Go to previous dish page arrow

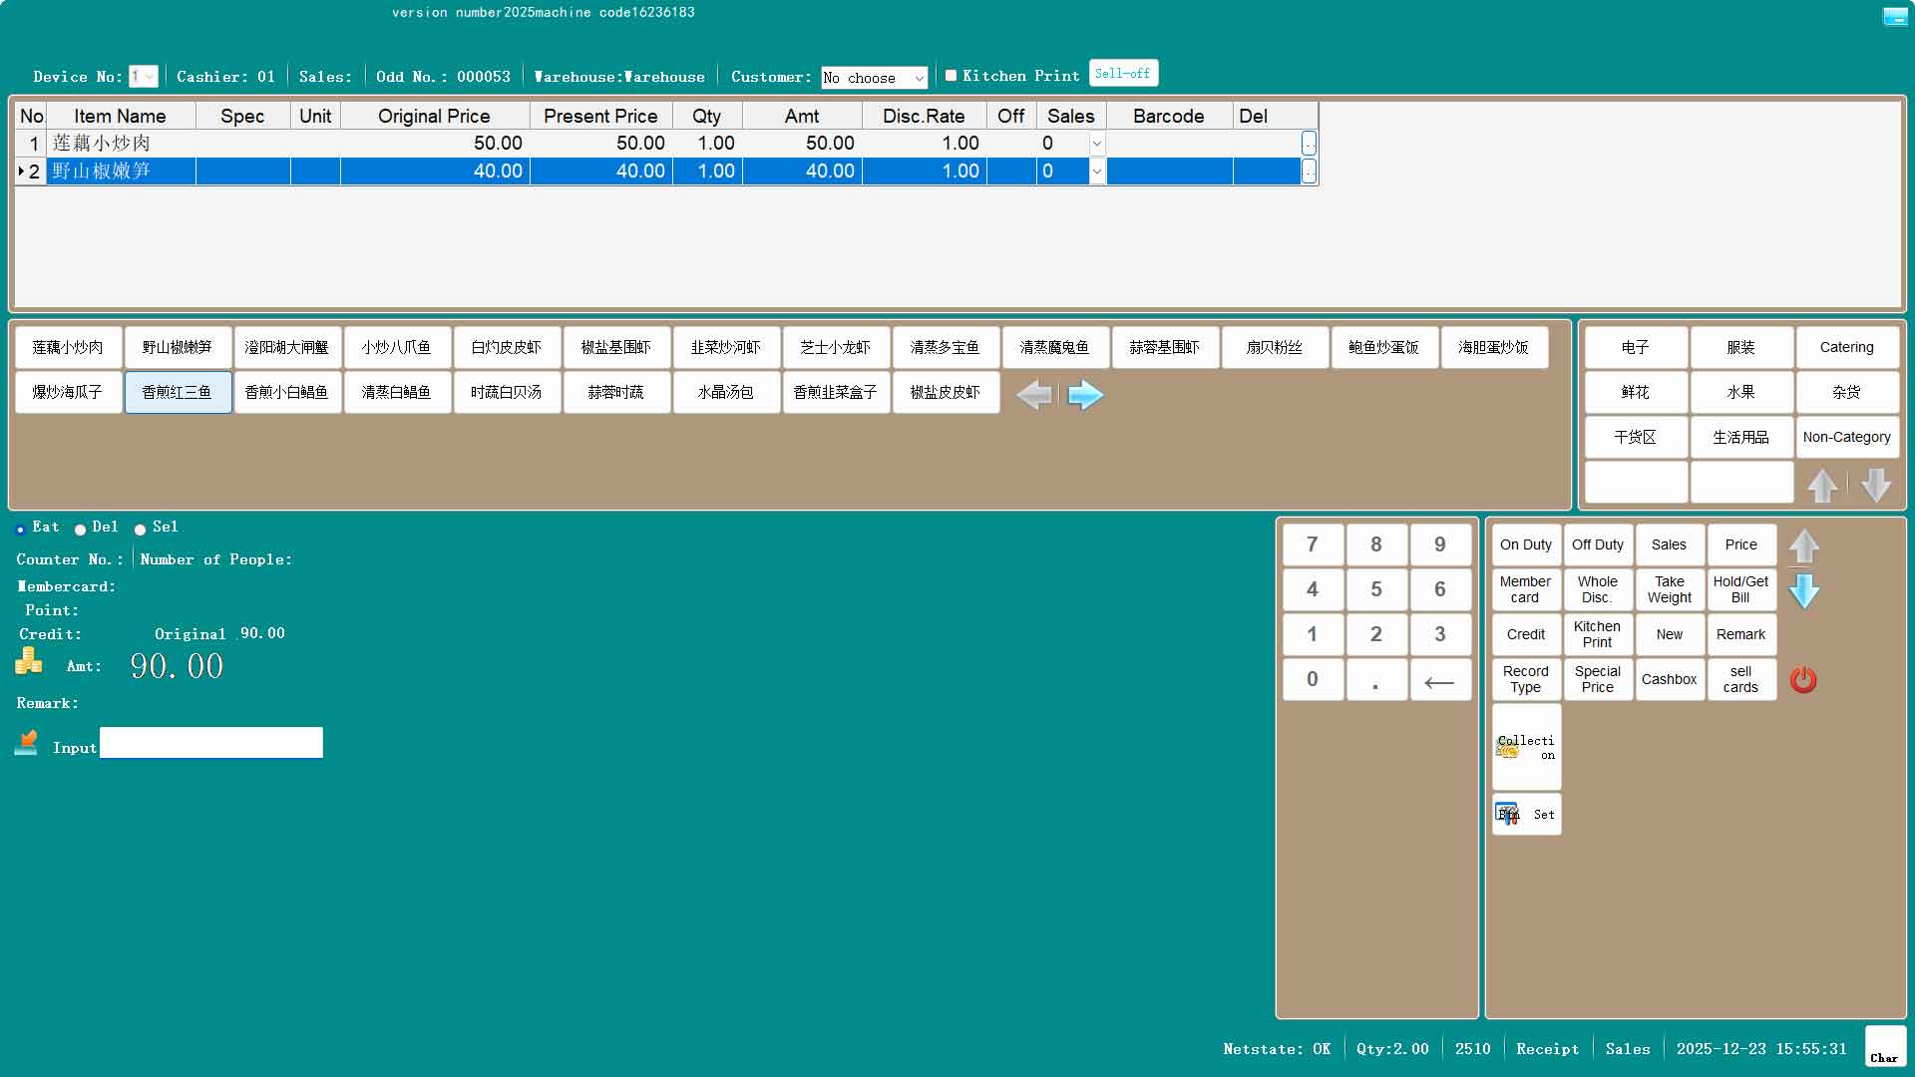coord(1033,395)
